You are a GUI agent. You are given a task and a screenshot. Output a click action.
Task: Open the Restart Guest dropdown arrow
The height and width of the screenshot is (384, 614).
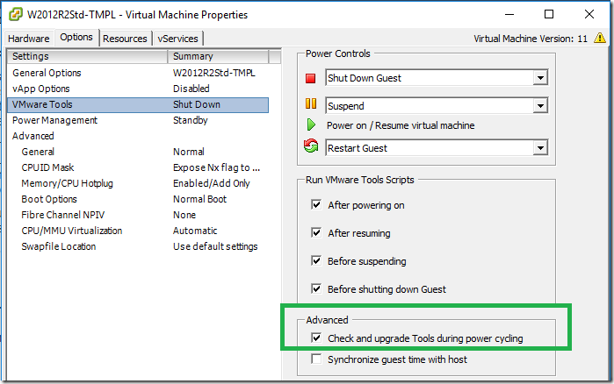540,147
